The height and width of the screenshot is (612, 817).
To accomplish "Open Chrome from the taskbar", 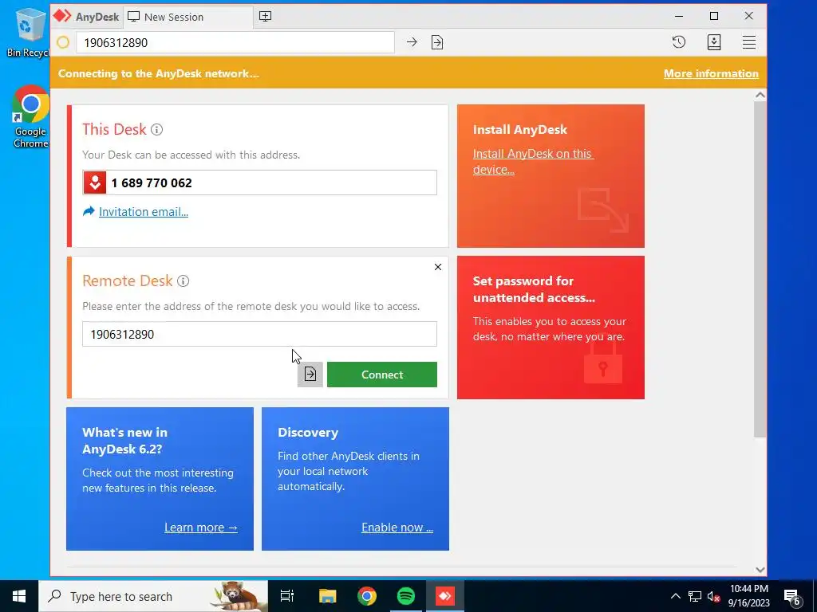I will tap(367, 596).
